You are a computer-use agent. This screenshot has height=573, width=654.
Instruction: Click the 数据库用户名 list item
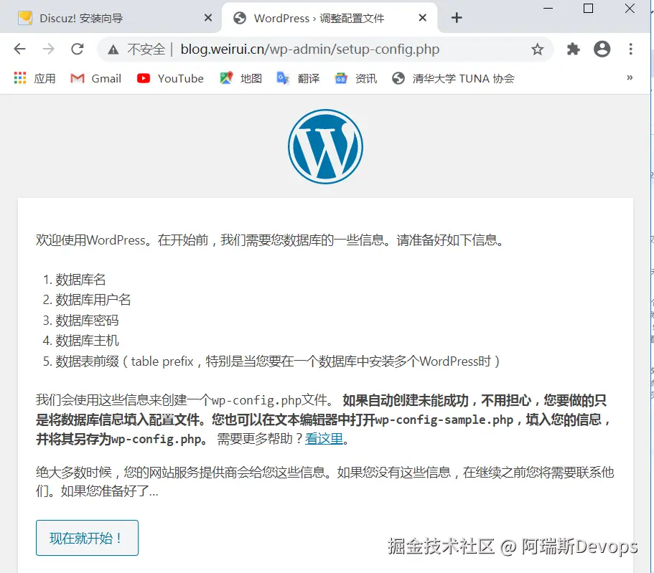[x=93, y=300]
